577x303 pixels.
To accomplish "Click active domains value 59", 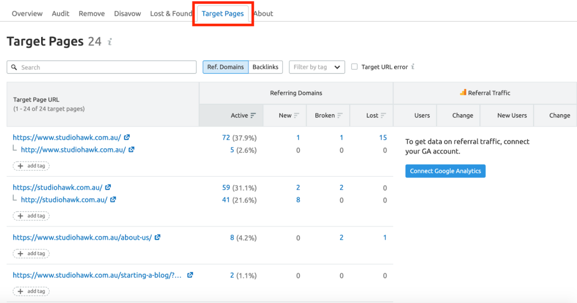I will [226, 188].
